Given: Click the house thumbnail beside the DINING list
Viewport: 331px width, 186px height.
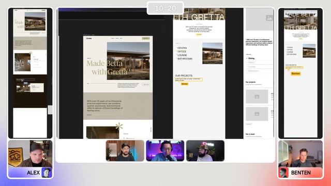Looking at the screenshot, I should (x=213, y=53).
